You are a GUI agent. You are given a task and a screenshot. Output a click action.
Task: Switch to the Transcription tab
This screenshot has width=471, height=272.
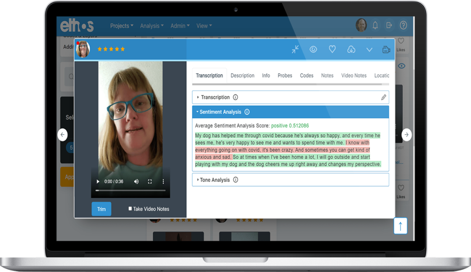click(209, 75)
